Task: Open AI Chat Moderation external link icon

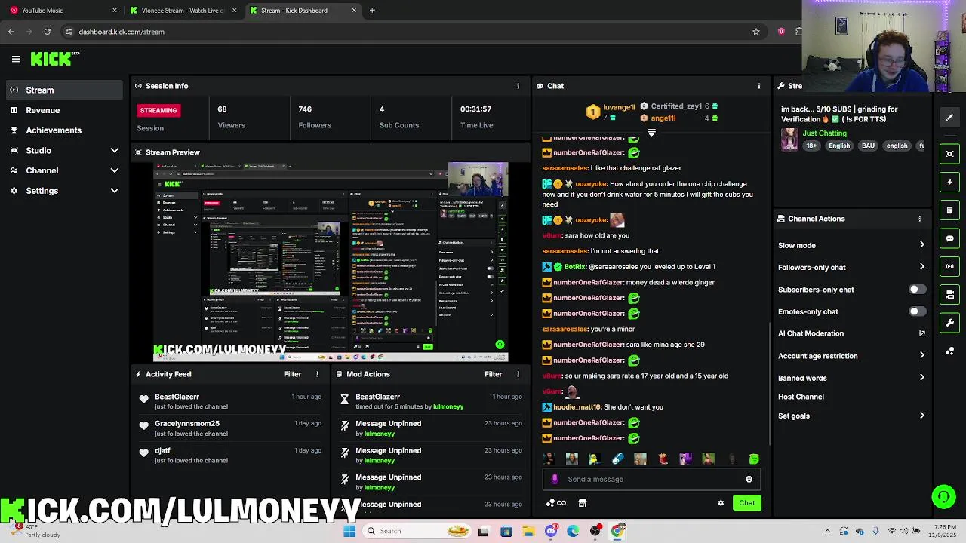Action: coord(921,333)
